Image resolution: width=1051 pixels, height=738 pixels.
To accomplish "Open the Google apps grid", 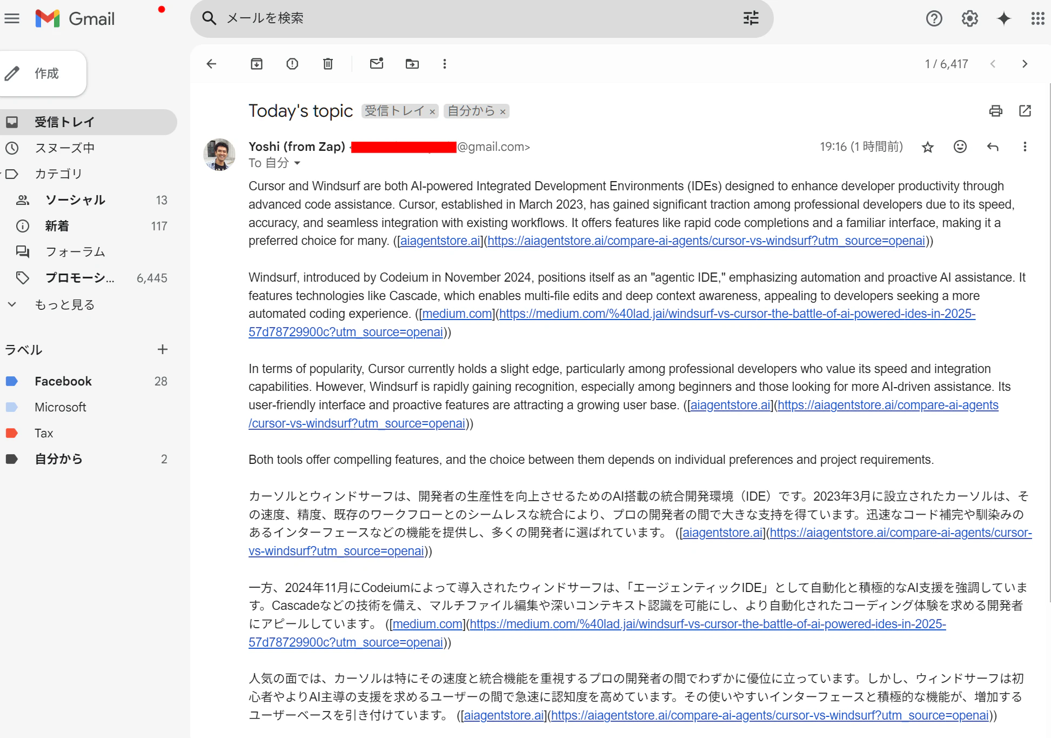I will (1037, 18).
